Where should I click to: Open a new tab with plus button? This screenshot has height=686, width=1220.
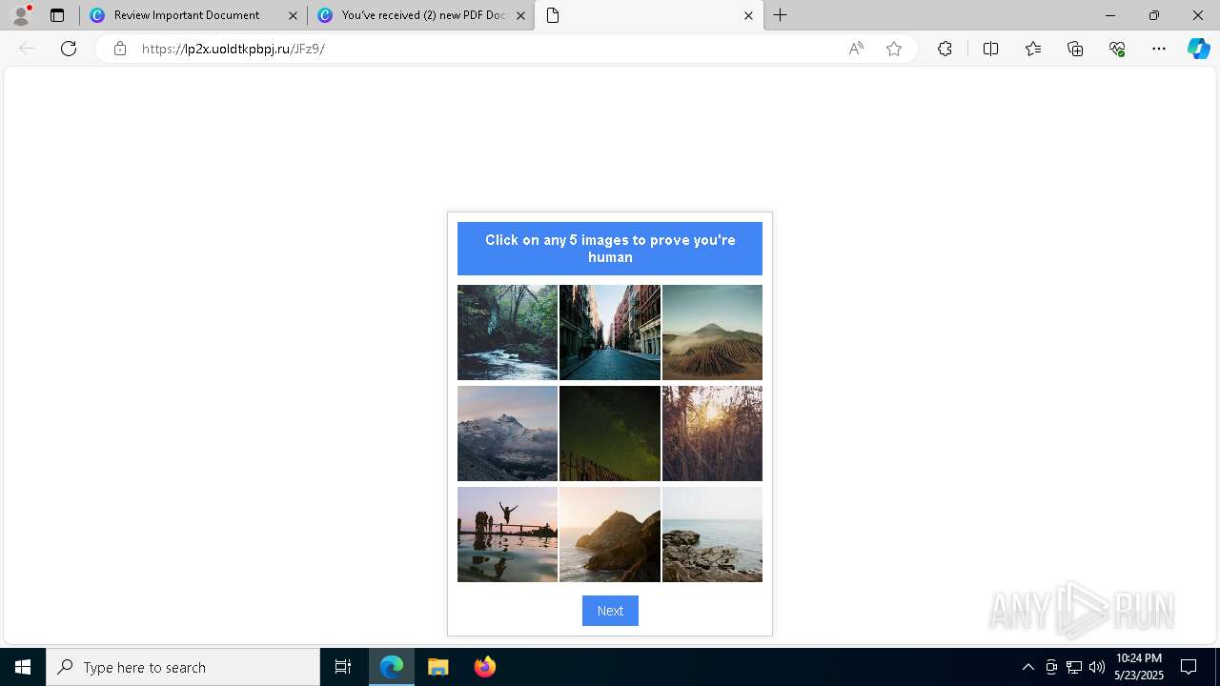(781, 15)
